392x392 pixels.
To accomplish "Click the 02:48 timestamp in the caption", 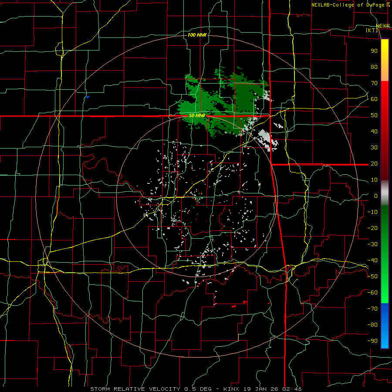I will (x=291, y=389).
